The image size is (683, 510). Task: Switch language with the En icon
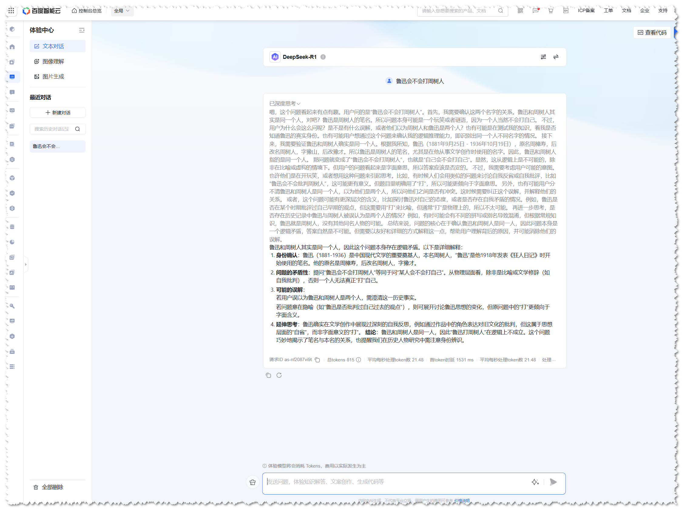pyautogui.click(x=566, y=11)
